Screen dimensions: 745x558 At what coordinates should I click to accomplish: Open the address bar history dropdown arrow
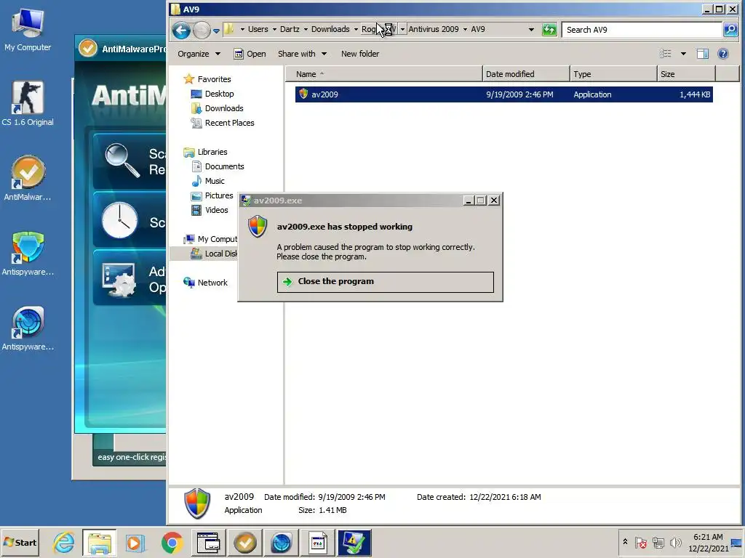click(531, 29)
